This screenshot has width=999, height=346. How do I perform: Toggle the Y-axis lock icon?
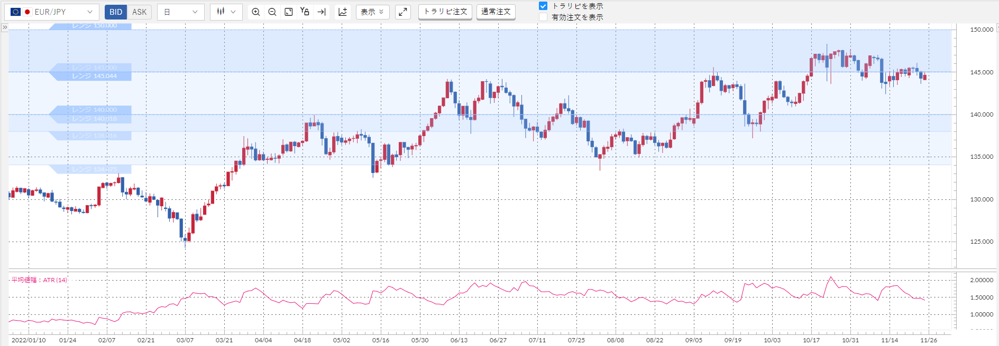tap(305, 12)
